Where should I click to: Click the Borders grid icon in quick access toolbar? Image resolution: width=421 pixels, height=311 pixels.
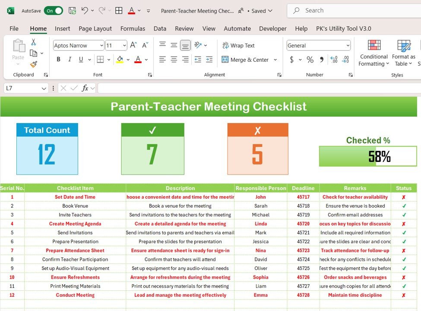click(x=119, y=11)
